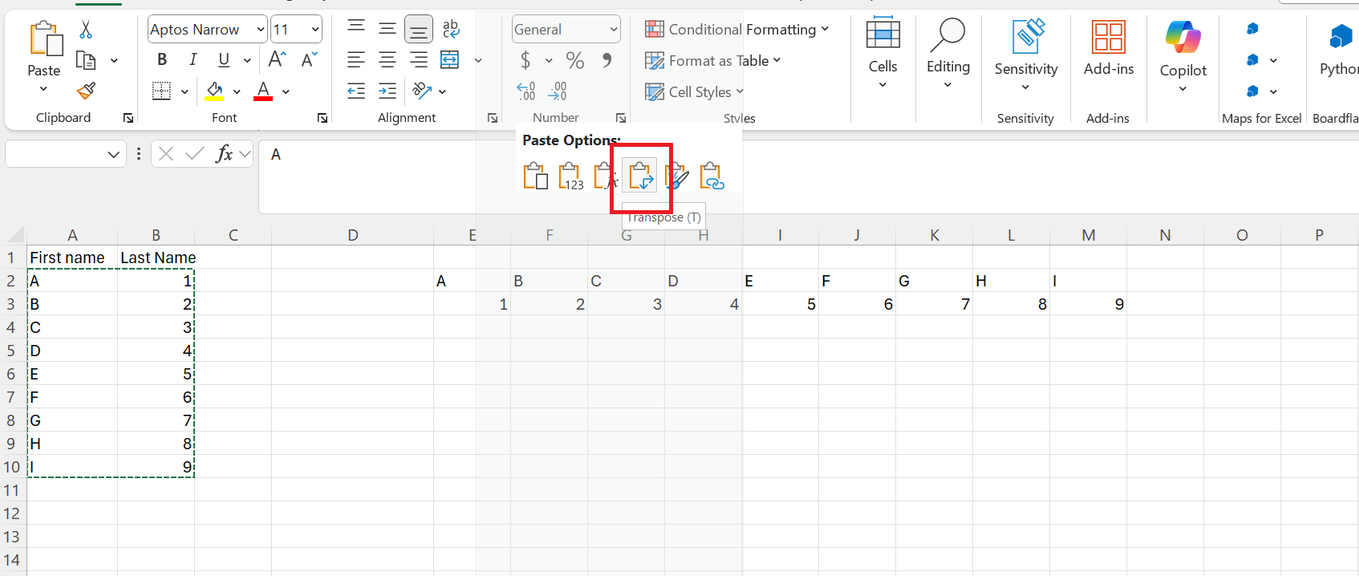Click Decrease Decimal icon
The width and height of the screenshot is (1359, 576).
click(x=558, y=91)
